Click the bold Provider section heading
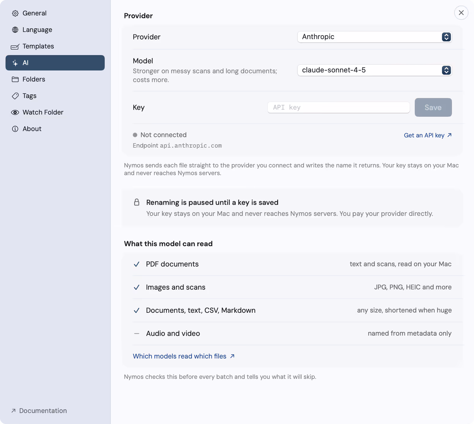This screenshot has width=474, height=424. 138,16
